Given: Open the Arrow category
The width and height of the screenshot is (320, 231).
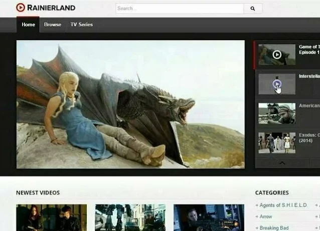Looking at the screenshot, I should coord(266,216).
